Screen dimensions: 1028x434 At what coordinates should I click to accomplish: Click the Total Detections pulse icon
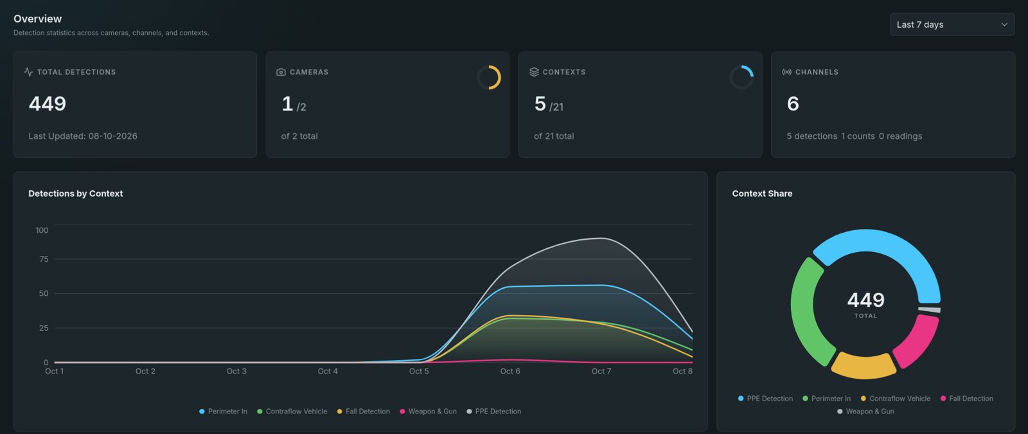coord(28,72)
